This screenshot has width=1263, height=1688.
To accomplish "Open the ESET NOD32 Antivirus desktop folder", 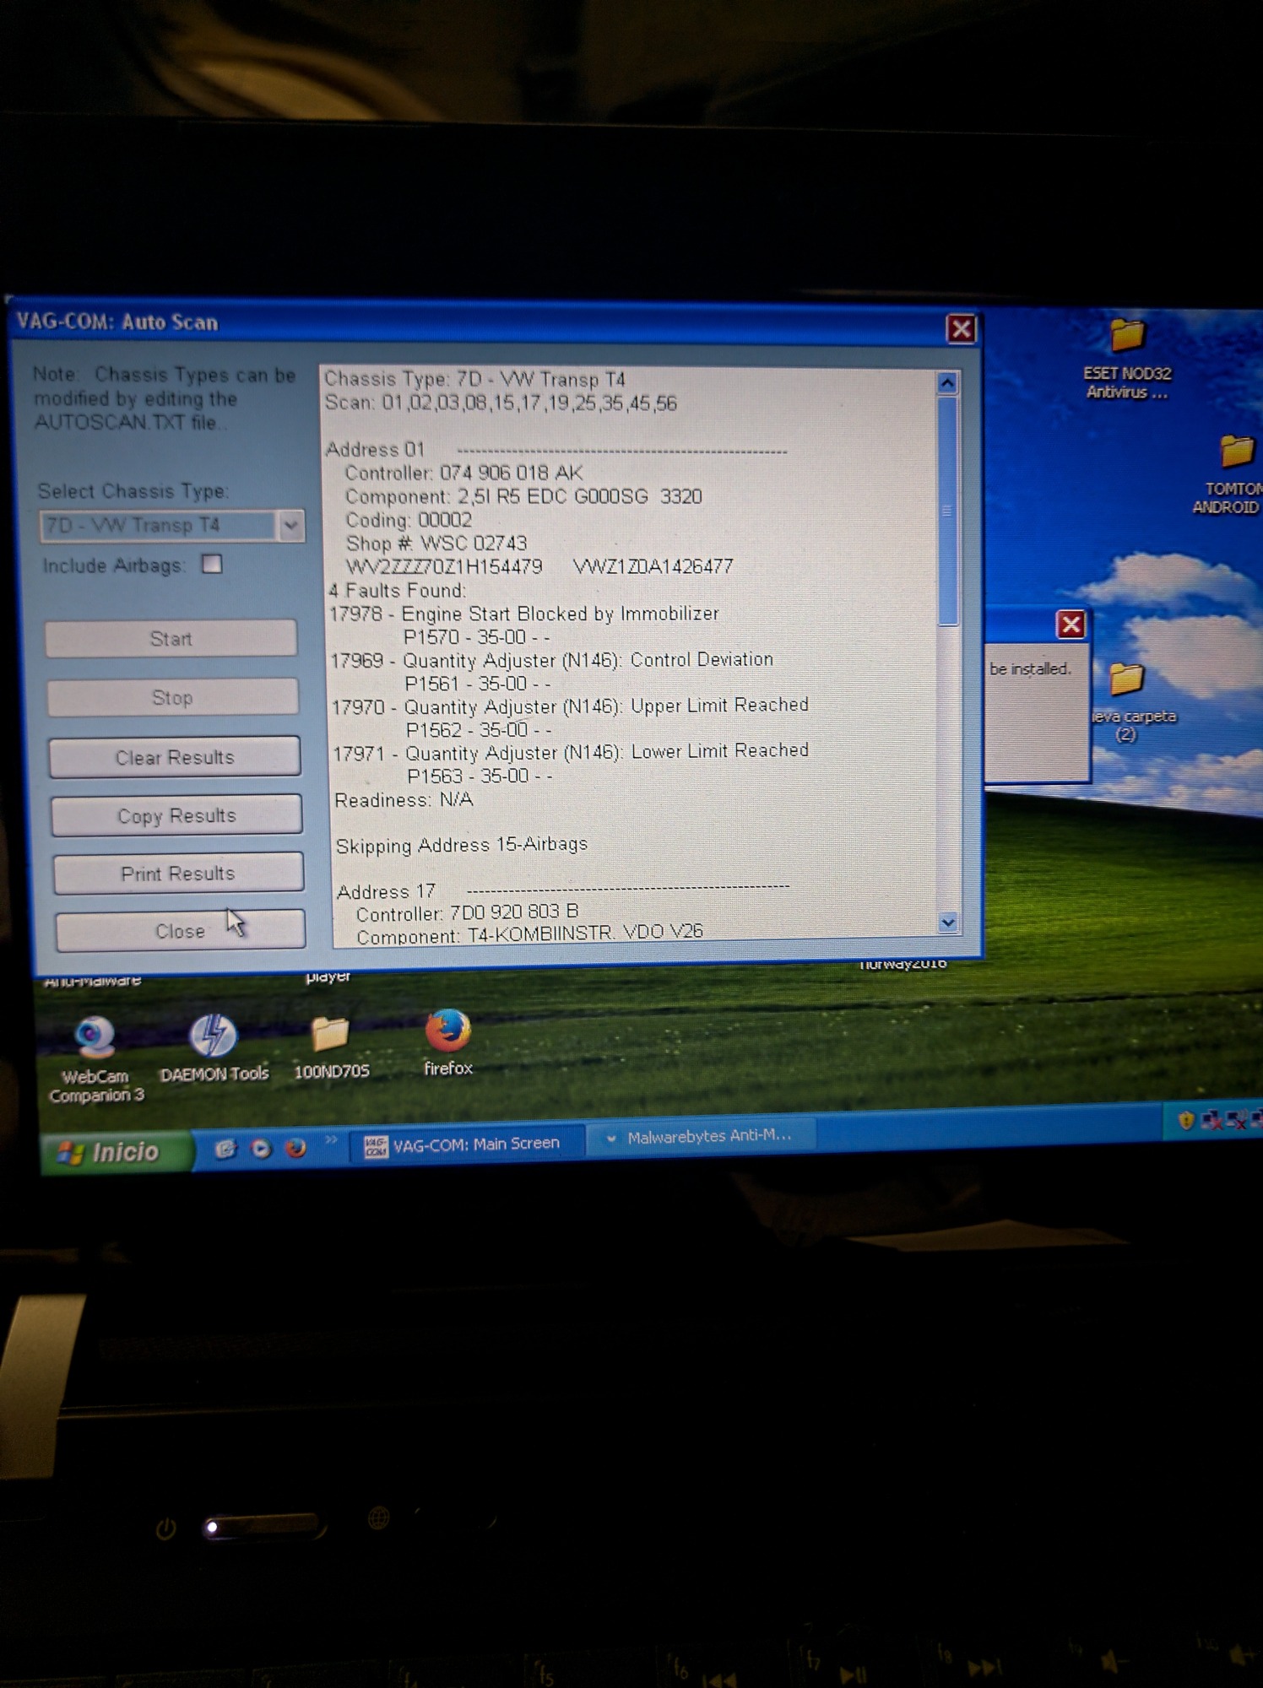I will (x=1127, y=359).
